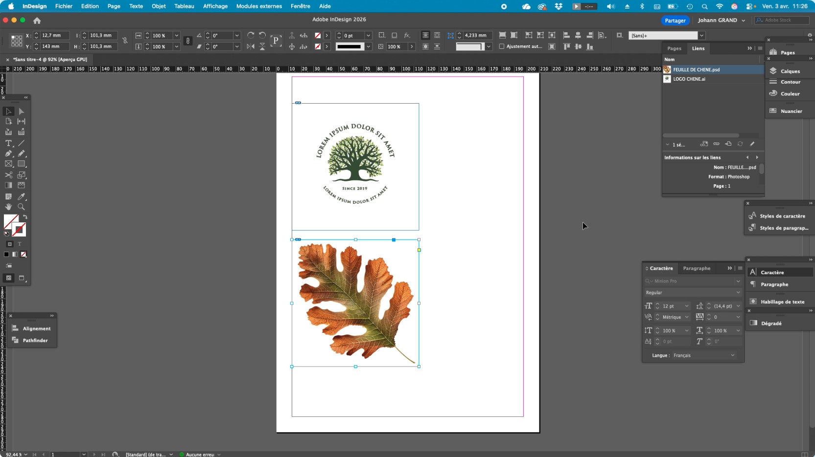Image resolution: width=815 pixels, height=457 pixels.
Task: Pick the Scissors tool in the toolbox
Action: click(x=8, y=174)
